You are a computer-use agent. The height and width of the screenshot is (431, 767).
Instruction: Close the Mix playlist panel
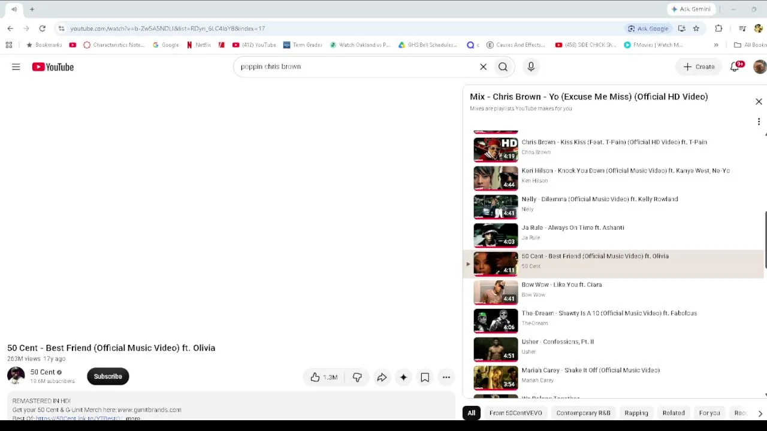click(x=759, y=102)
